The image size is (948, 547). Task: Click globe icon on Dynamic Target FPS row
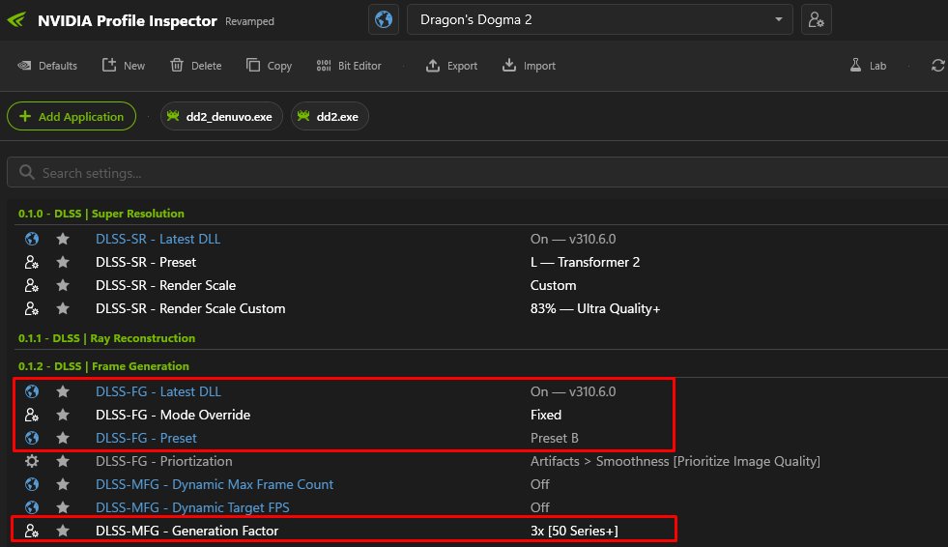[32, 507]
